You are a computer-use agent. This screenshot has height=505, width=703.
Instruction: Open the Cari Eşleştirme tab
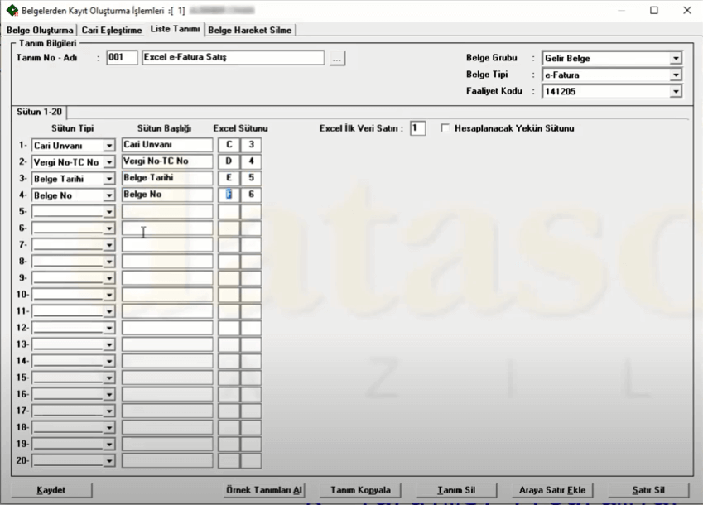coord(112,30)
